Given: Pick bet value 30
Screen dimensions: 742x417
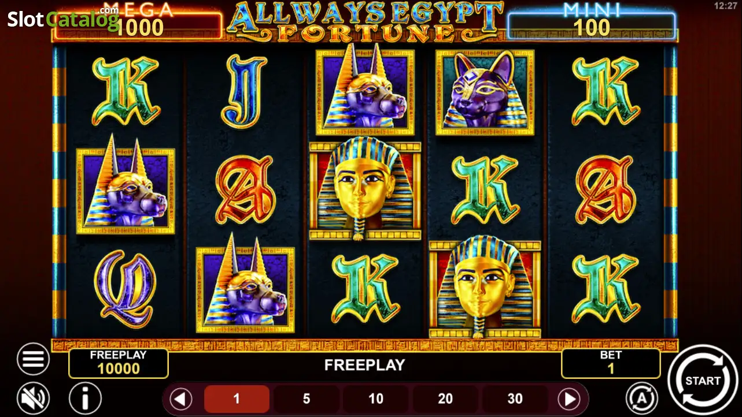Looking at the screenshot, I should 515,399.
